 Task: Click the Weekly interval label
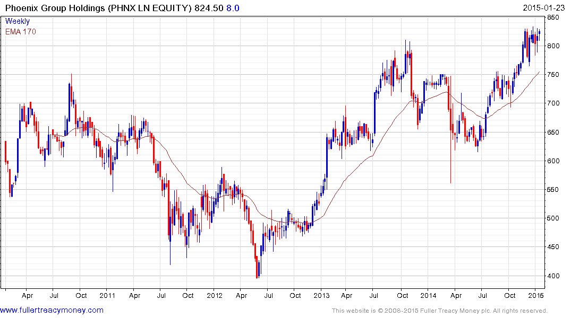[17, 21]
